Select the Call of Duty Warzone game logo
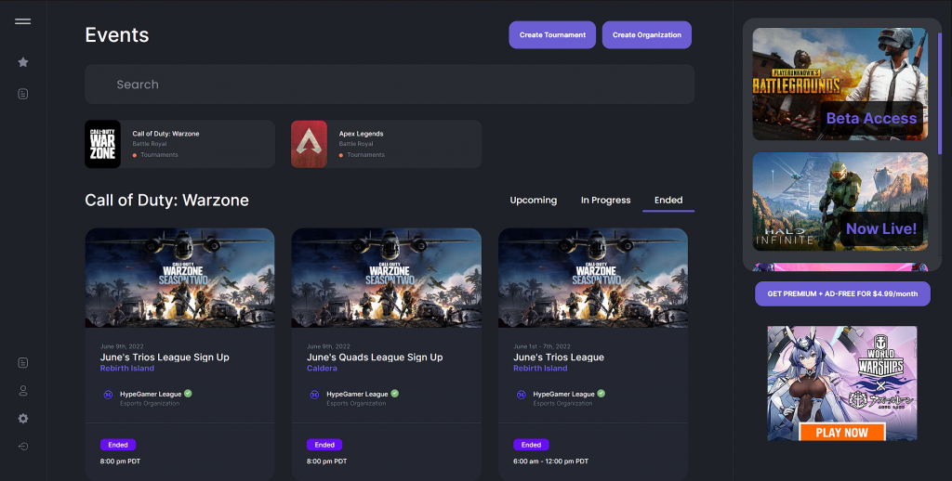This screenshot has width=952, height=481. (x=102, y=144)
